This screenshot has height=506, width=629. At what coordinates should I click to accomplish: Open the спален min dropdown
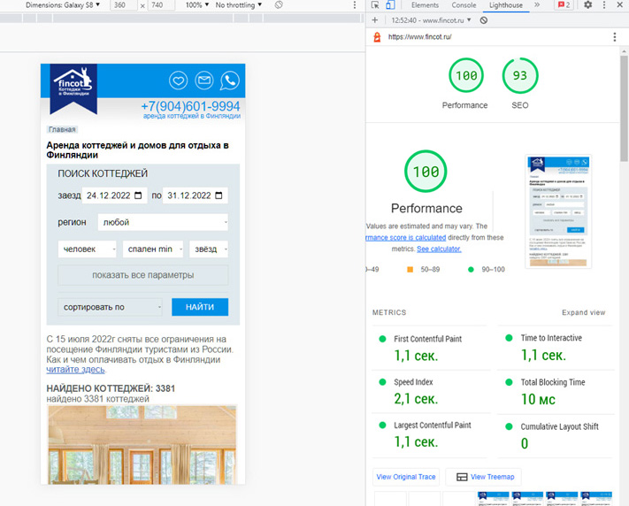[x=153, y=249]
